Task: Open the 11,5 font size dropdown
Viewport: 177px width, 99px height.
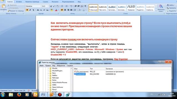Action: point(48,6)
